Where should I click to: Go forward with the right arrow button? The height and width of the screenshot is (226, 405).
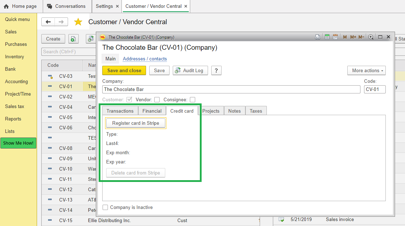pyautogui.click(x=61, y=22)
